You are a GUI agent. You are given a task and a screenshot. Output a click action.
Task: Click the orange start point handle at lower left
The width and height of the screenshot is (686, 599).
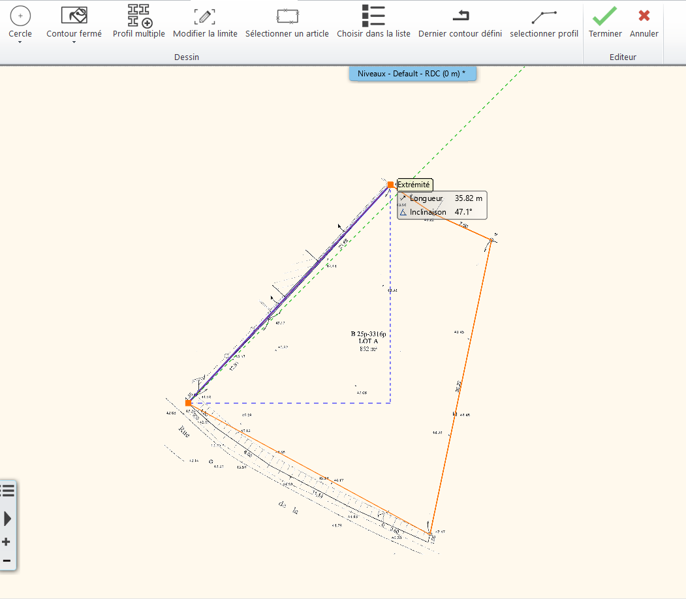[188, 403]
